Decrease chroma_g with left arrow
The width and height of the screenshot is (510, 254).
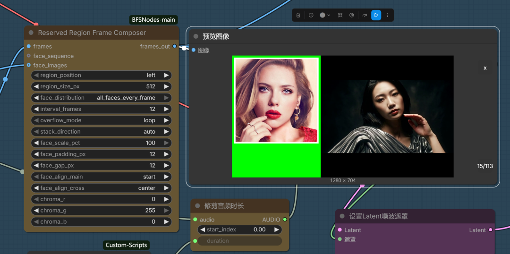pyautogui.click(x=36, y=211)
